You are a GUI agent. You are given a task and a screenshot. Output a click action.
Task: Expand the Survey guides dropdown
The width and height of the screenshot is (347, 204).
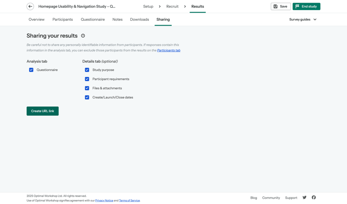[x=303, y=20]
